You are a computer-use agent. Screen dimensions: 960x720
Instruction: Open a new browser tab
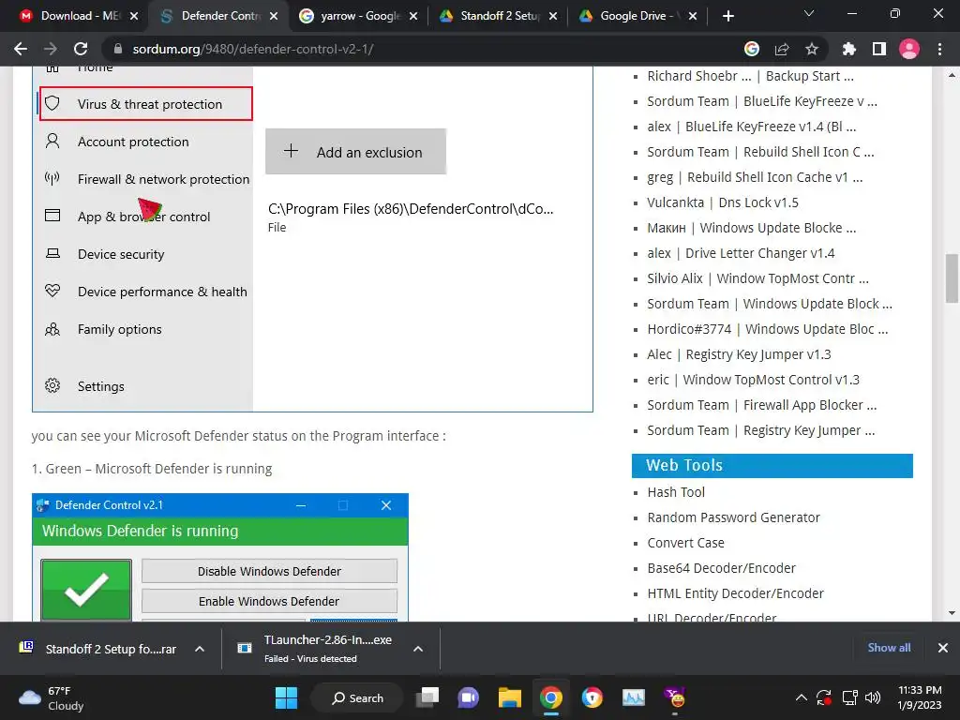(727, 16)
